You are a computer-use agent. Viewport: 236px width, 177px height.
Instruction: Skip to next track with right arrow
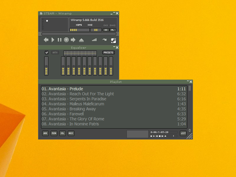tap(73, 40)
